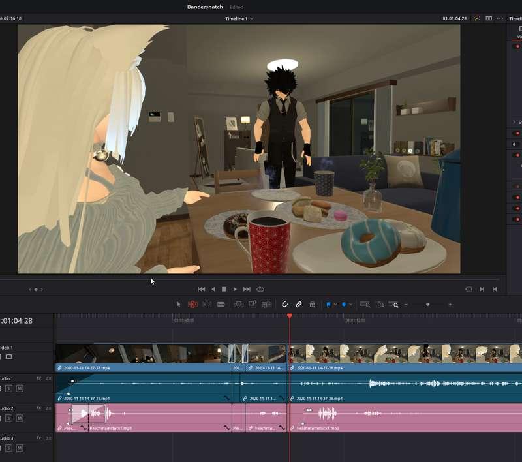
Task: Click the scrubber bar beneath the viewer
Action: tap(250, 279)
